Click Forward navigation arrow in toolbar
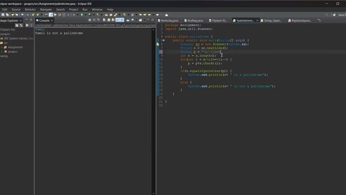This screenshot has height=195, width=346. point(157,15)
